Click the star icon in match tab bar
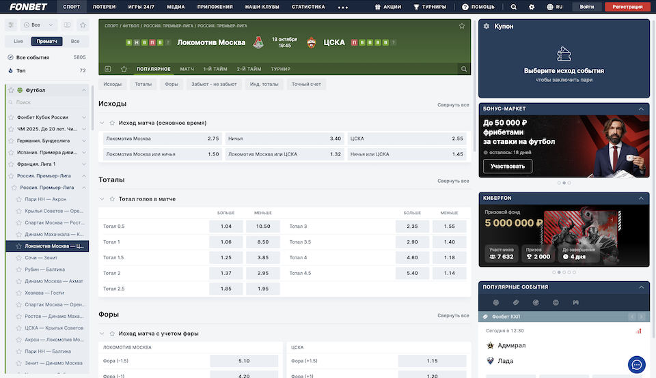 point(124,69)
